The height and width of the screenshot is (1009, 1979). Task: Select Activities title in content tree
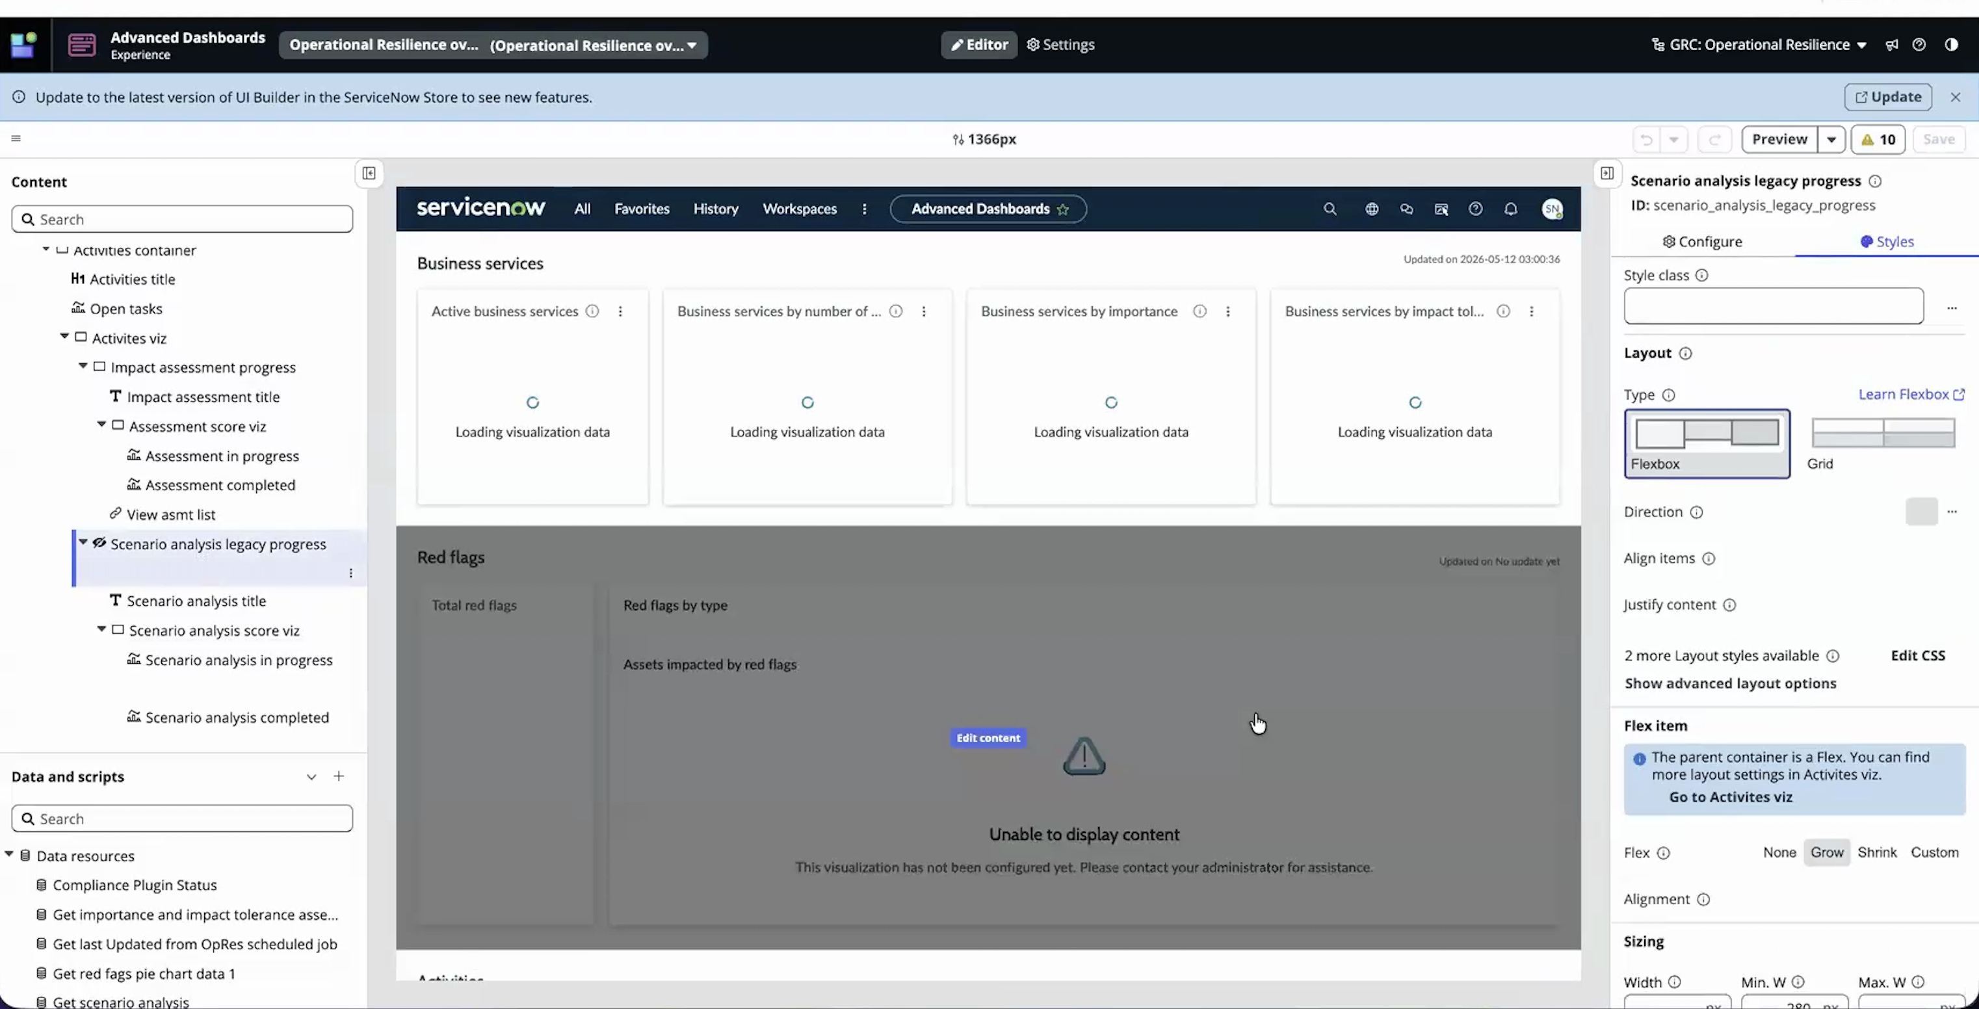click(132, 279)
